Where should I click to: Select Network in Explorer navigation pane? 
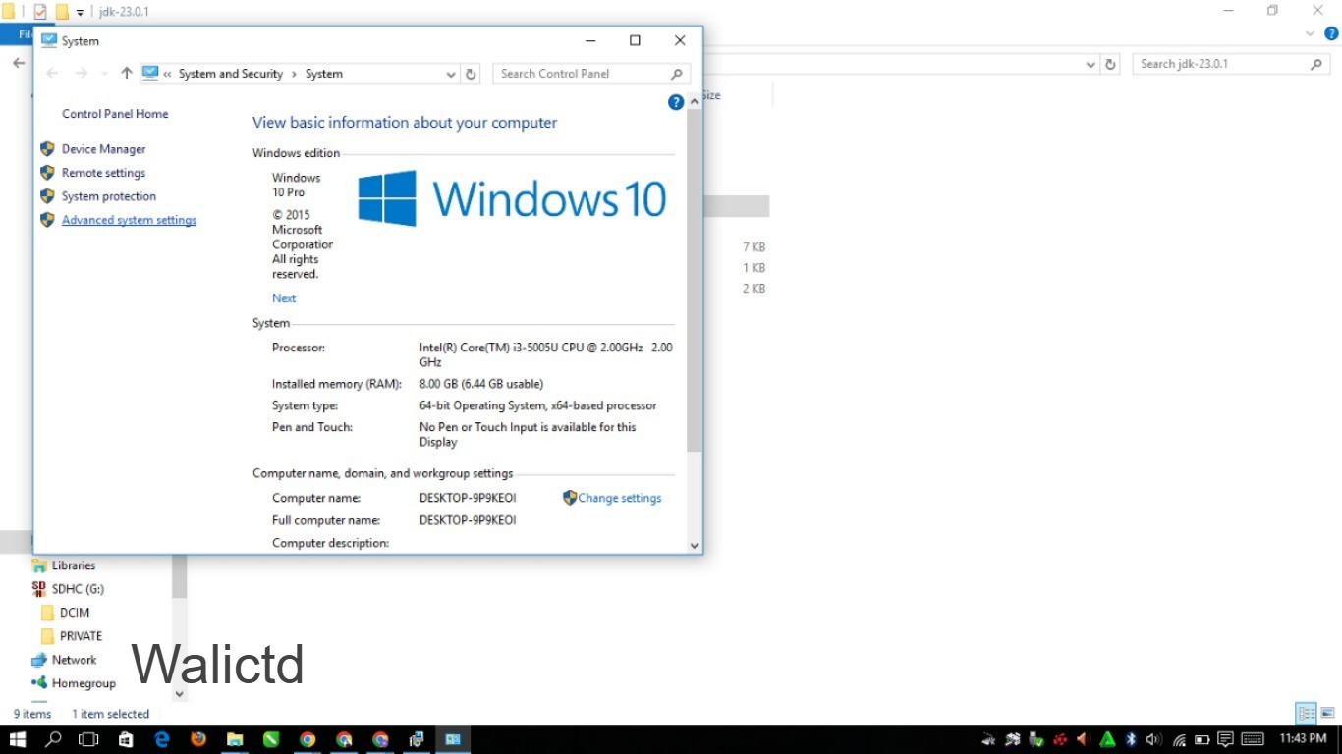[x=74, y=660]
